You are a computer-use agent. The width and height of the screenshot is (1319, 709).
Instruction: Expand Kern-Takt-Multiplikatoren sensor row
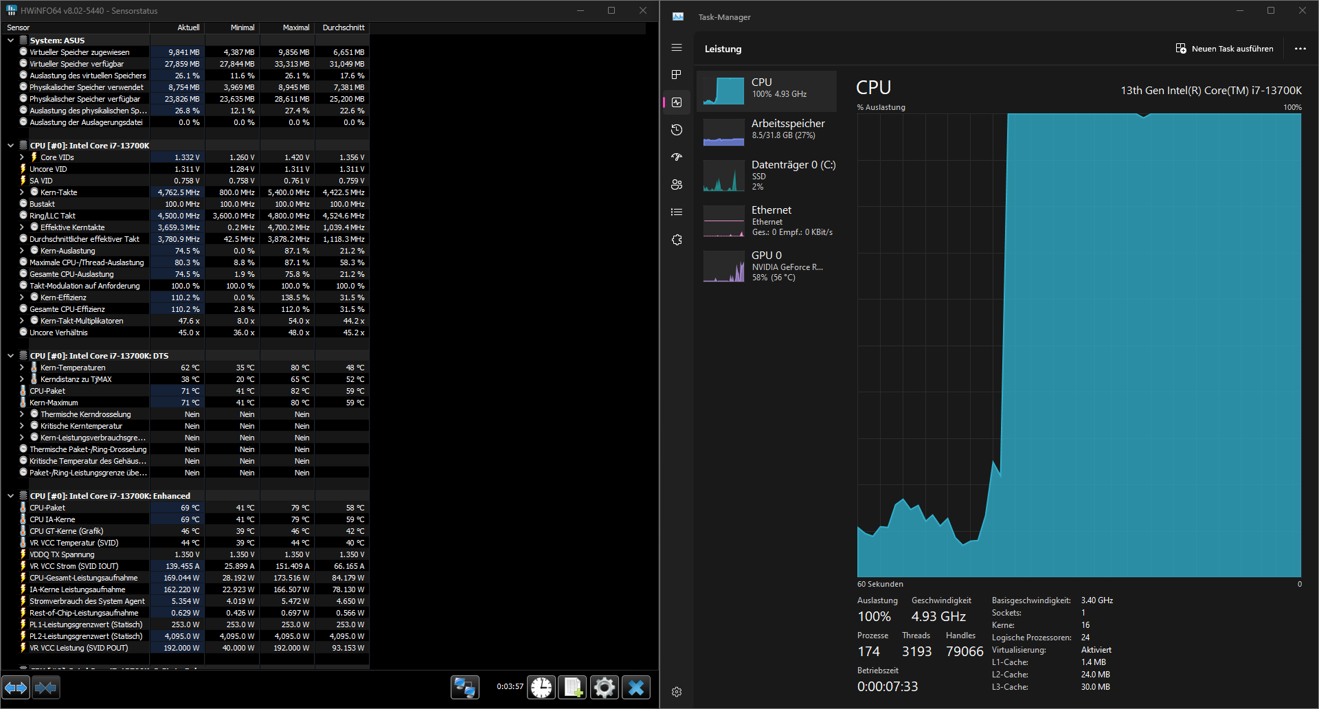(x=21, y=321)
